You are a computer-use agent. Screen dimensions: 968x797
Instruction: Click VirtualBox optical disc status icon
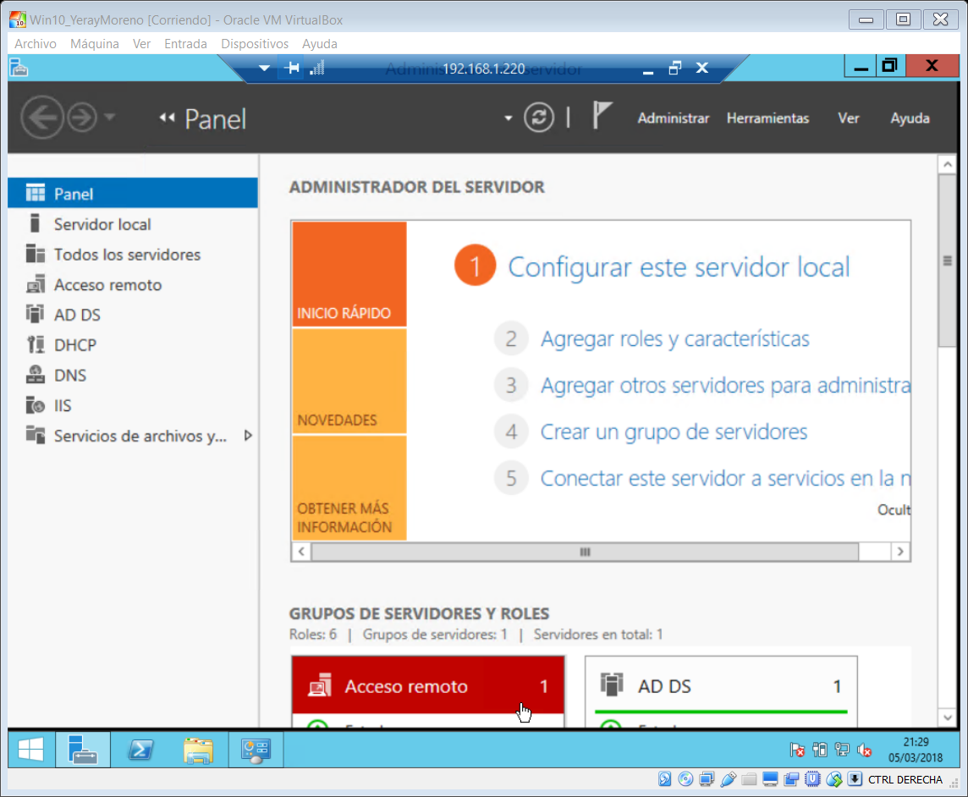click(685, 779)
